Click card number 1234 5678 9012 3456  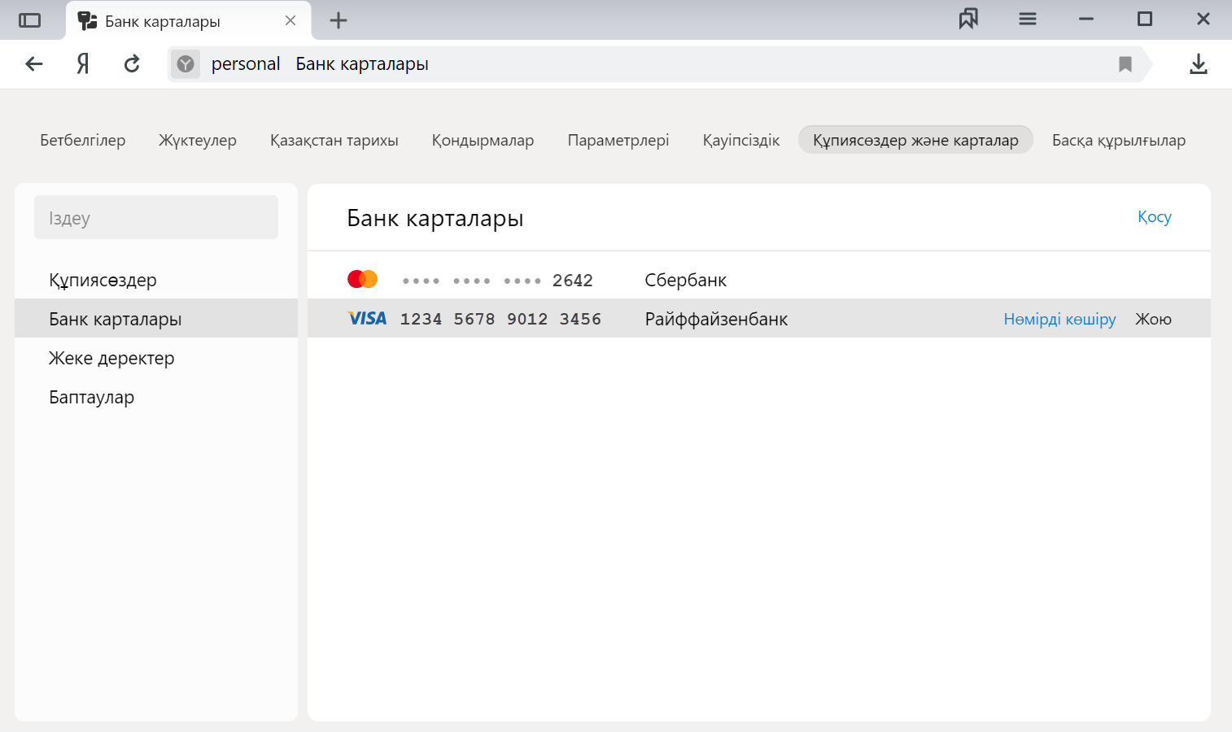coord(500,319)
